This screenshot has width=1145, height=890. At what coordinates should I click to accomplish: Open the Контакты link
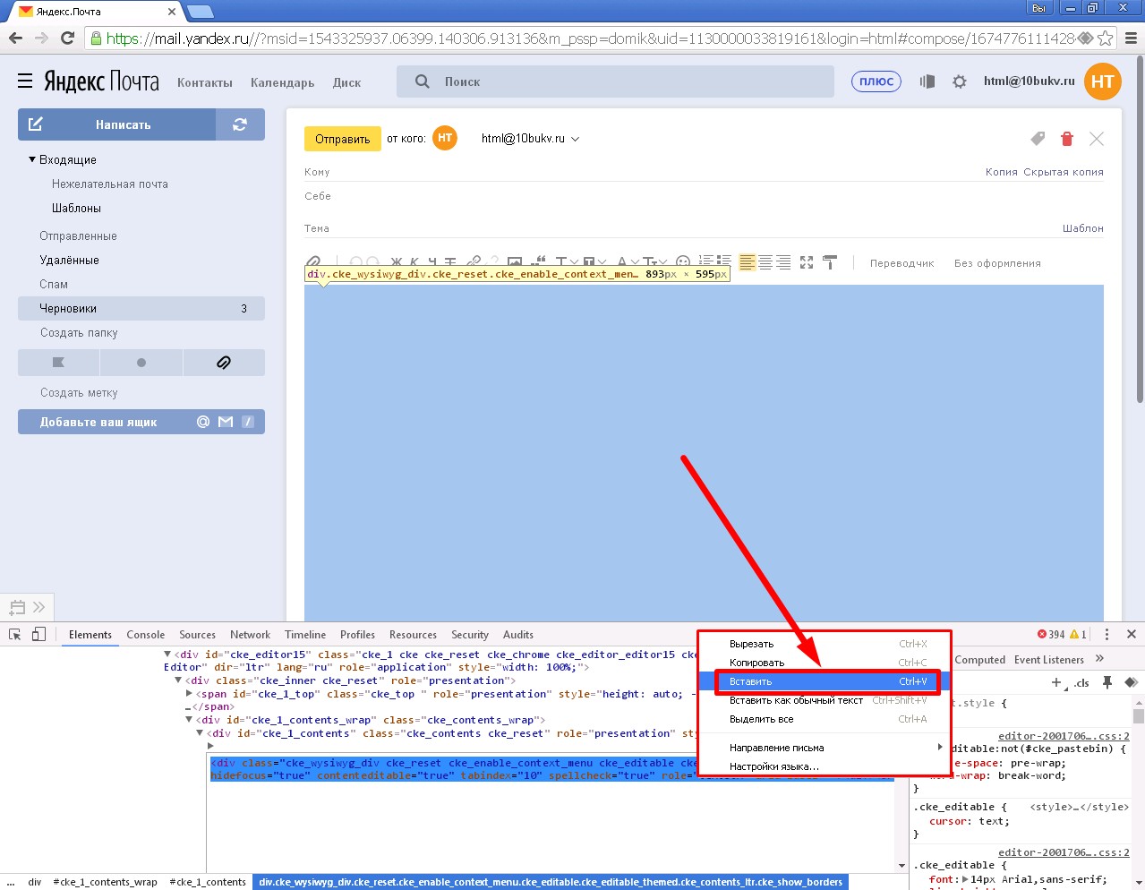click(x=205, y=82)
